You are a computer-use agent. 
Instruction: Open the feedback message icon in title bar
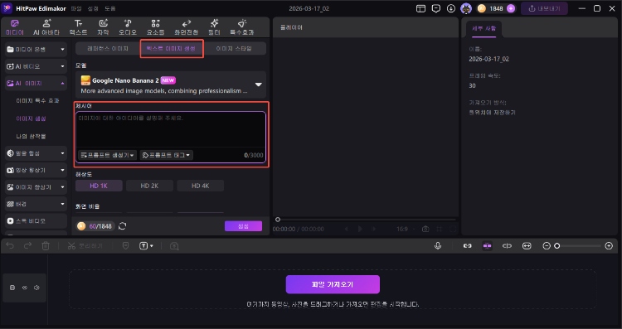coord(436,9)
